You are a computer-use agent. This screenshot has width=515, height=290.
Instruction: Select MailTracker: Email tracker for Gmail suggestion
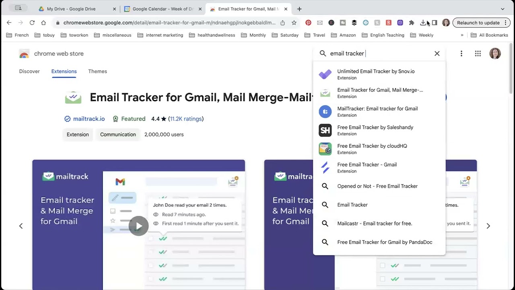pos(379,112)
